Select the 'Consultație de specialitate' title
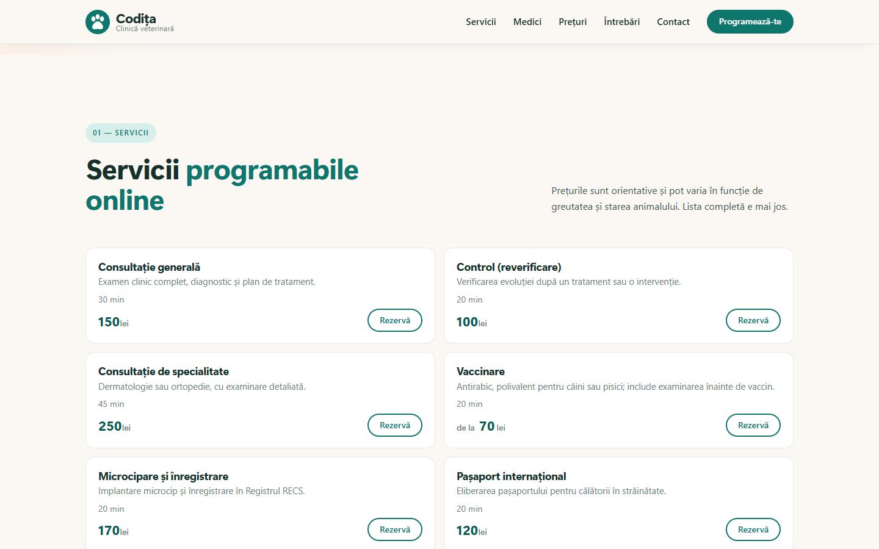This screenshot has width=879, height=549. coord(164,371)
